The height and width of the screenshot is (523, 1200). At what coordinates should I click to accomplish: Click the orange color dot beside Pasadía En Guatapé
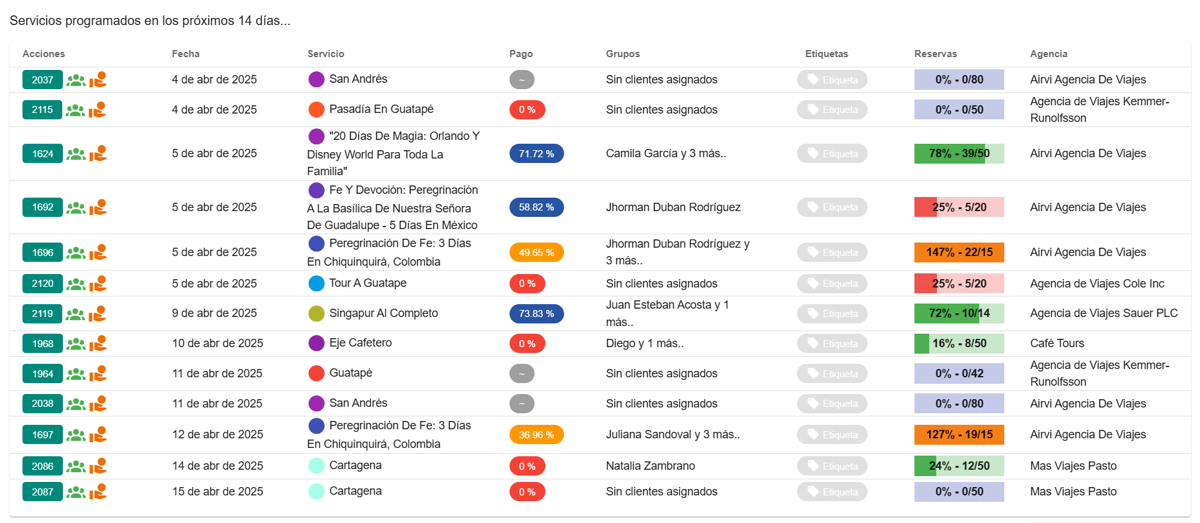click(316, 110)
